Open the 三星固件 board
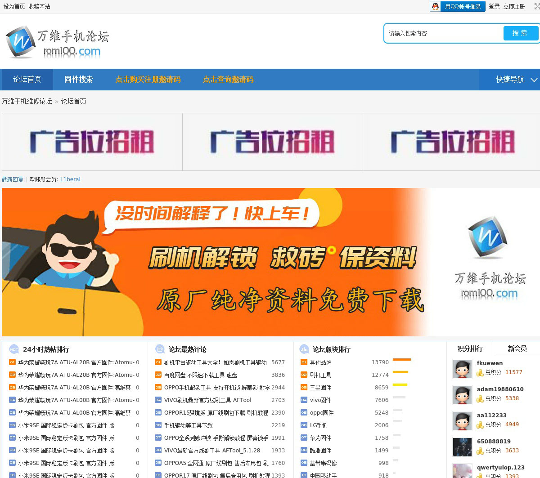 pos(320,388)
